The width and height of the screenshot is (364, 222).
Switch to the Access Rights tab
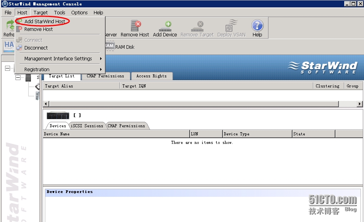(x=151, y=76)
